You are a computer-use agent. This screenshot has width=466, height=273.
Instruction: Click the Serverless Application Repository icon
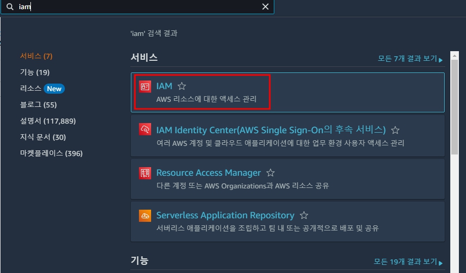pyautogui.click(x=145, y=216)
